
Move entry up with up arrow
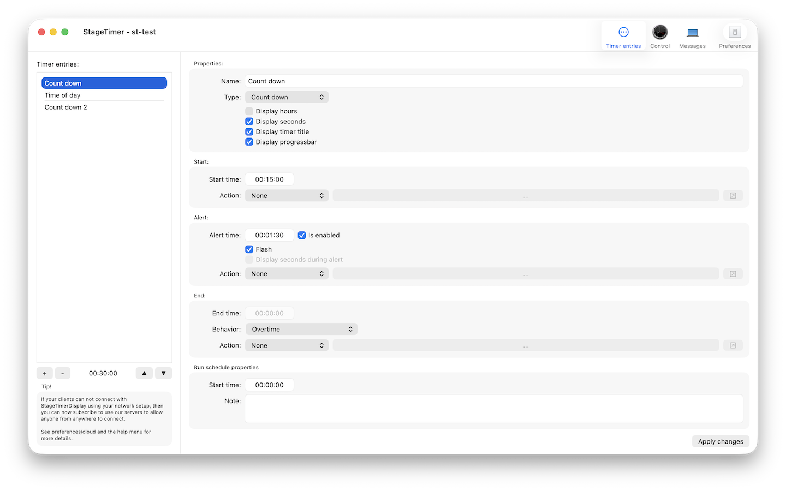(x=144, y=373)
